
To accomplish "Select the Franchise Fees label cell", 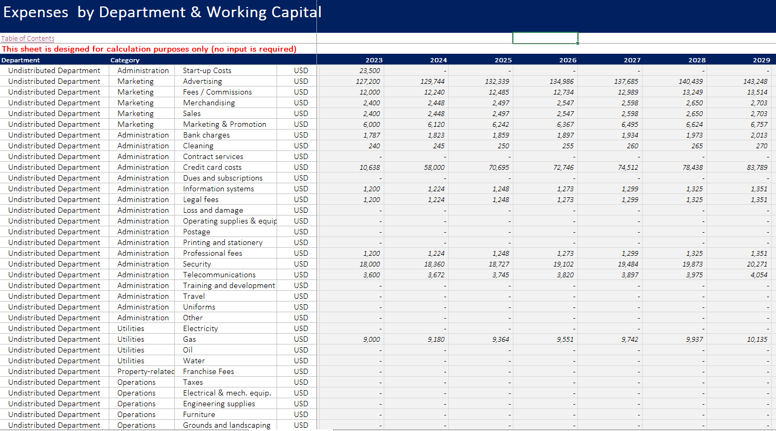I will coord(208,371).
